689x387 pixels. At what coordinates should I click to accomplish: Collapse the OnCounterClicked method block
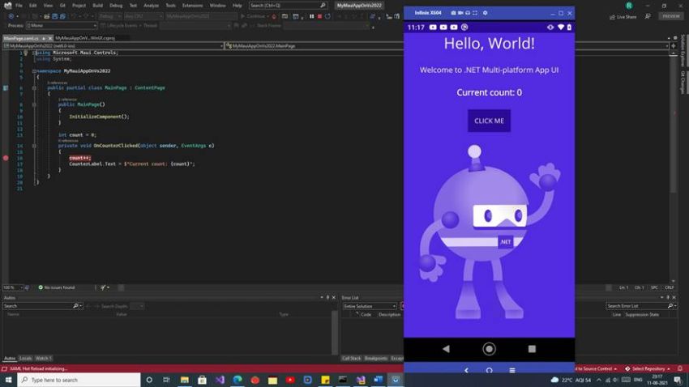pyautogui.click(x=34, y=146)
